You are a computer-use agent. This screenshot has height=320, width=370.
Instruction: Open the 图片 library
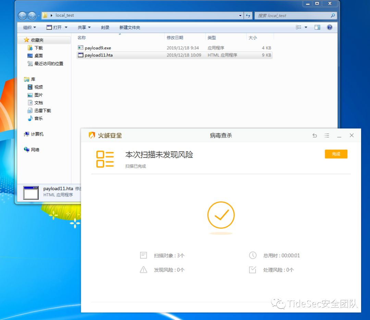click(x=38, y=95)
